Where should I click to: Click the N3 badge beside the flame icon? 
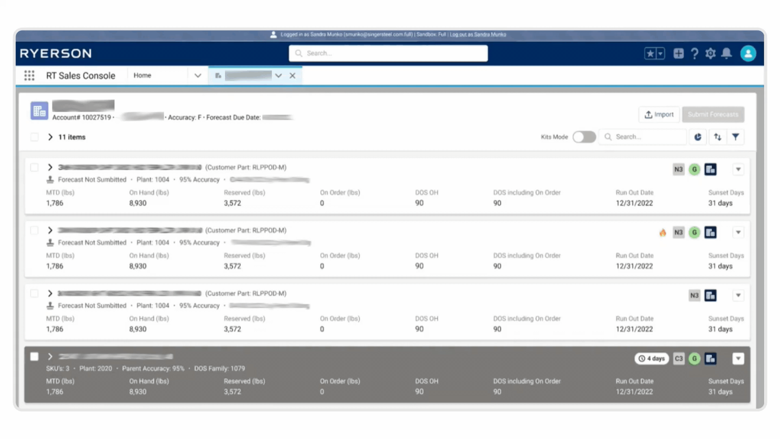(678, 233)
